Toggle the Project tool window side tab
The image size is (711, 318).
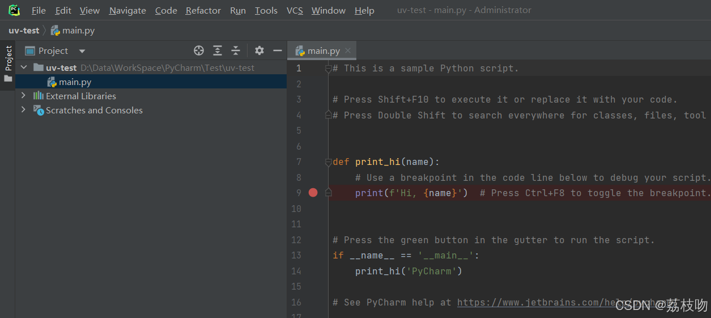tap(8, 64)
